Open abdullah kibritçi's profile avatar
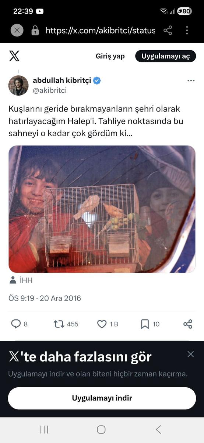 pyautogui.click(x=18, y=85)
